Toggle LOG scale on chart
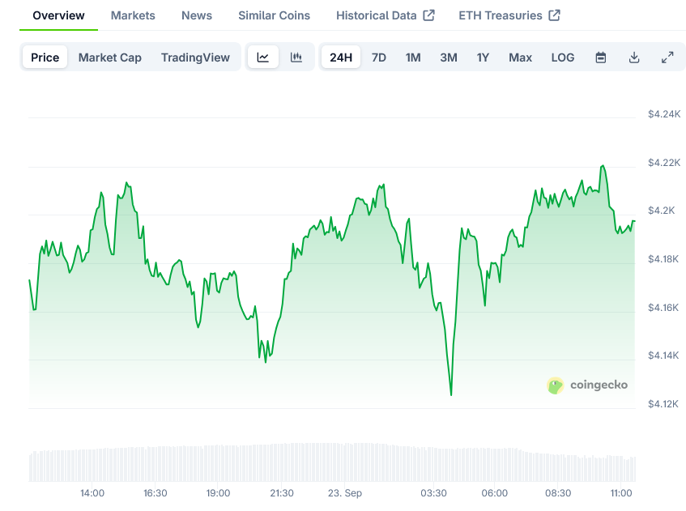This screenshot has width=686, height=511. [562, 57]
